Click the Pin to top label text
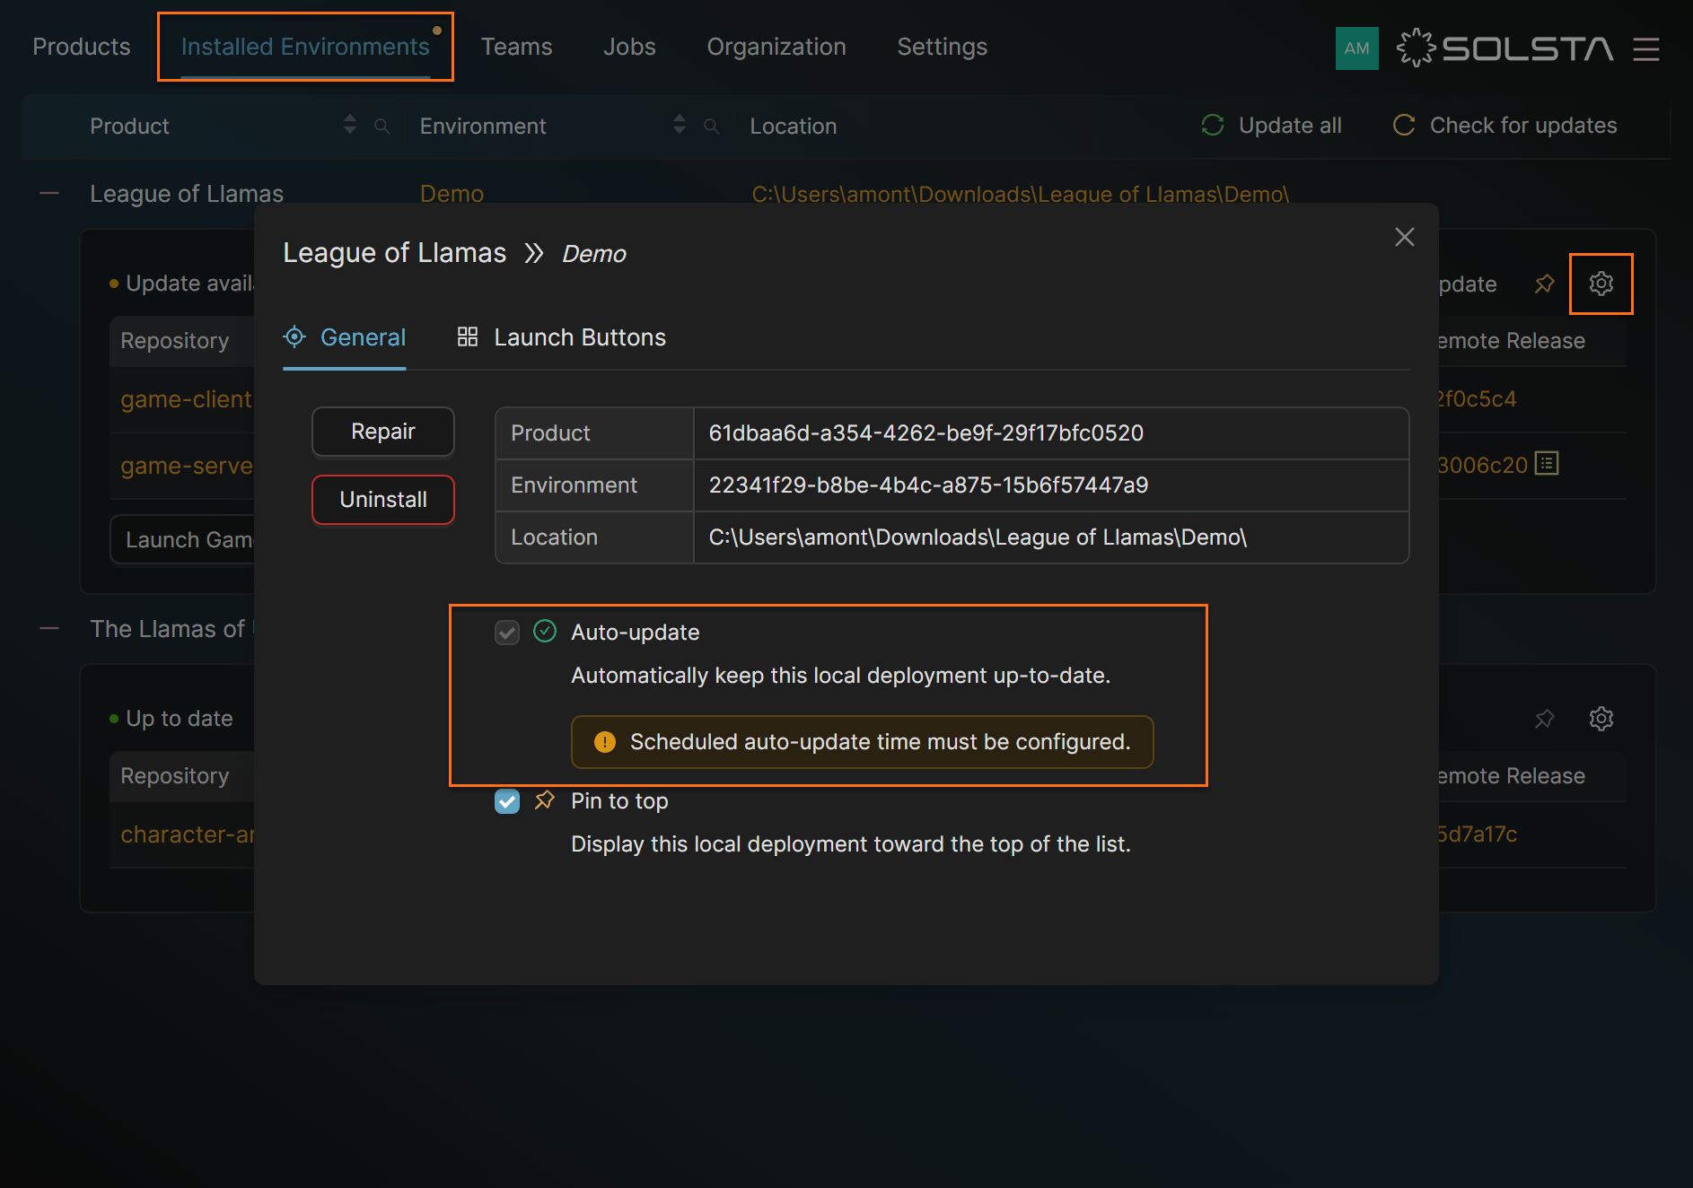Image resolution: width=1693 pixels, height=1188 pixels. pos(619,801)
